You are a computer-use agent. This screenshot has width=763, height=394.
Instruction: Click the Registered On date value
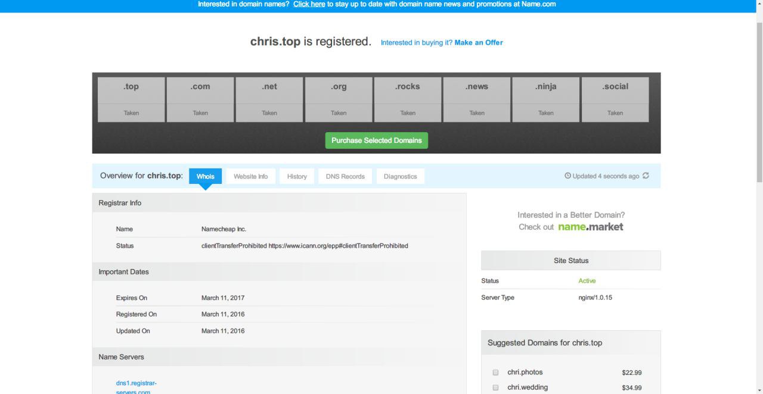223,314
